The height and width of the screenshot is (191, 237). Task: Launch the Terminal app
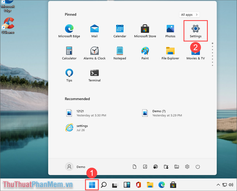click(x=94, y=75)
